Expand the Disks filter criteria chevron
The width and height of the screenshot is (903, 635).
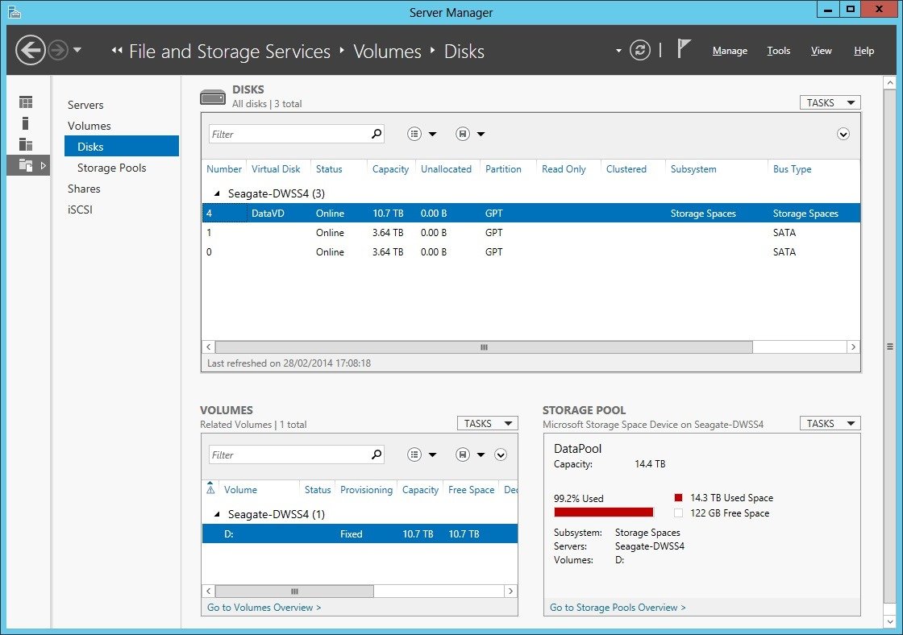pos(843,134)
